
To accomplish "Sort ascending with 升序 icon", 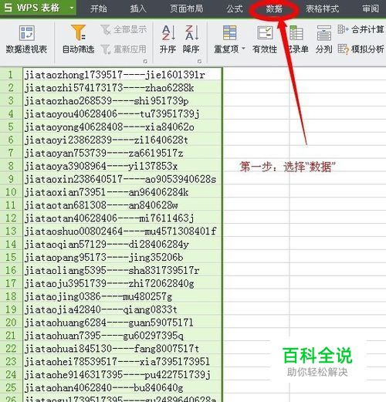I will tap(168, 33).
